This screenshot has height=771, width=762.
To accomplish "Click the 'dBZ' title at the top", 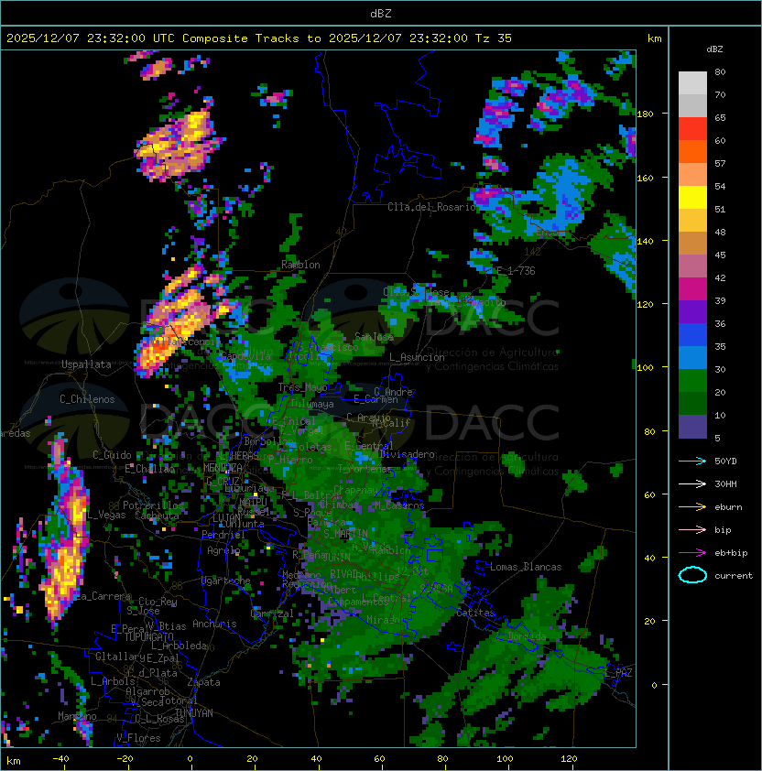I will click(381, 14).
